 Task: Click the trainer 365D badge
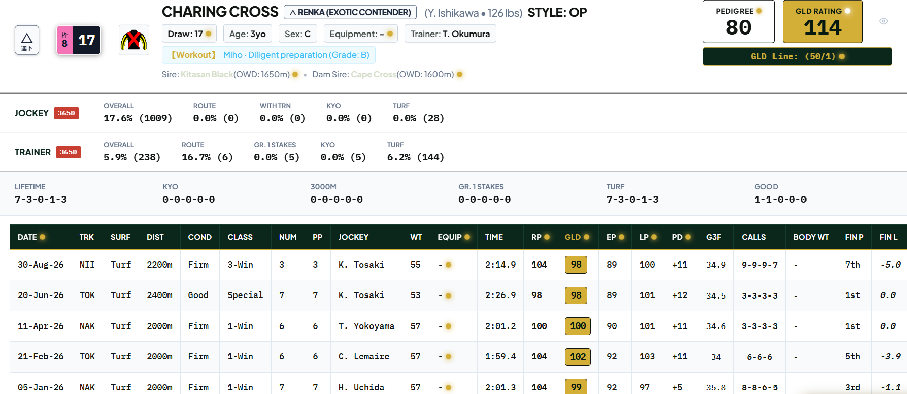pos(69,152)
